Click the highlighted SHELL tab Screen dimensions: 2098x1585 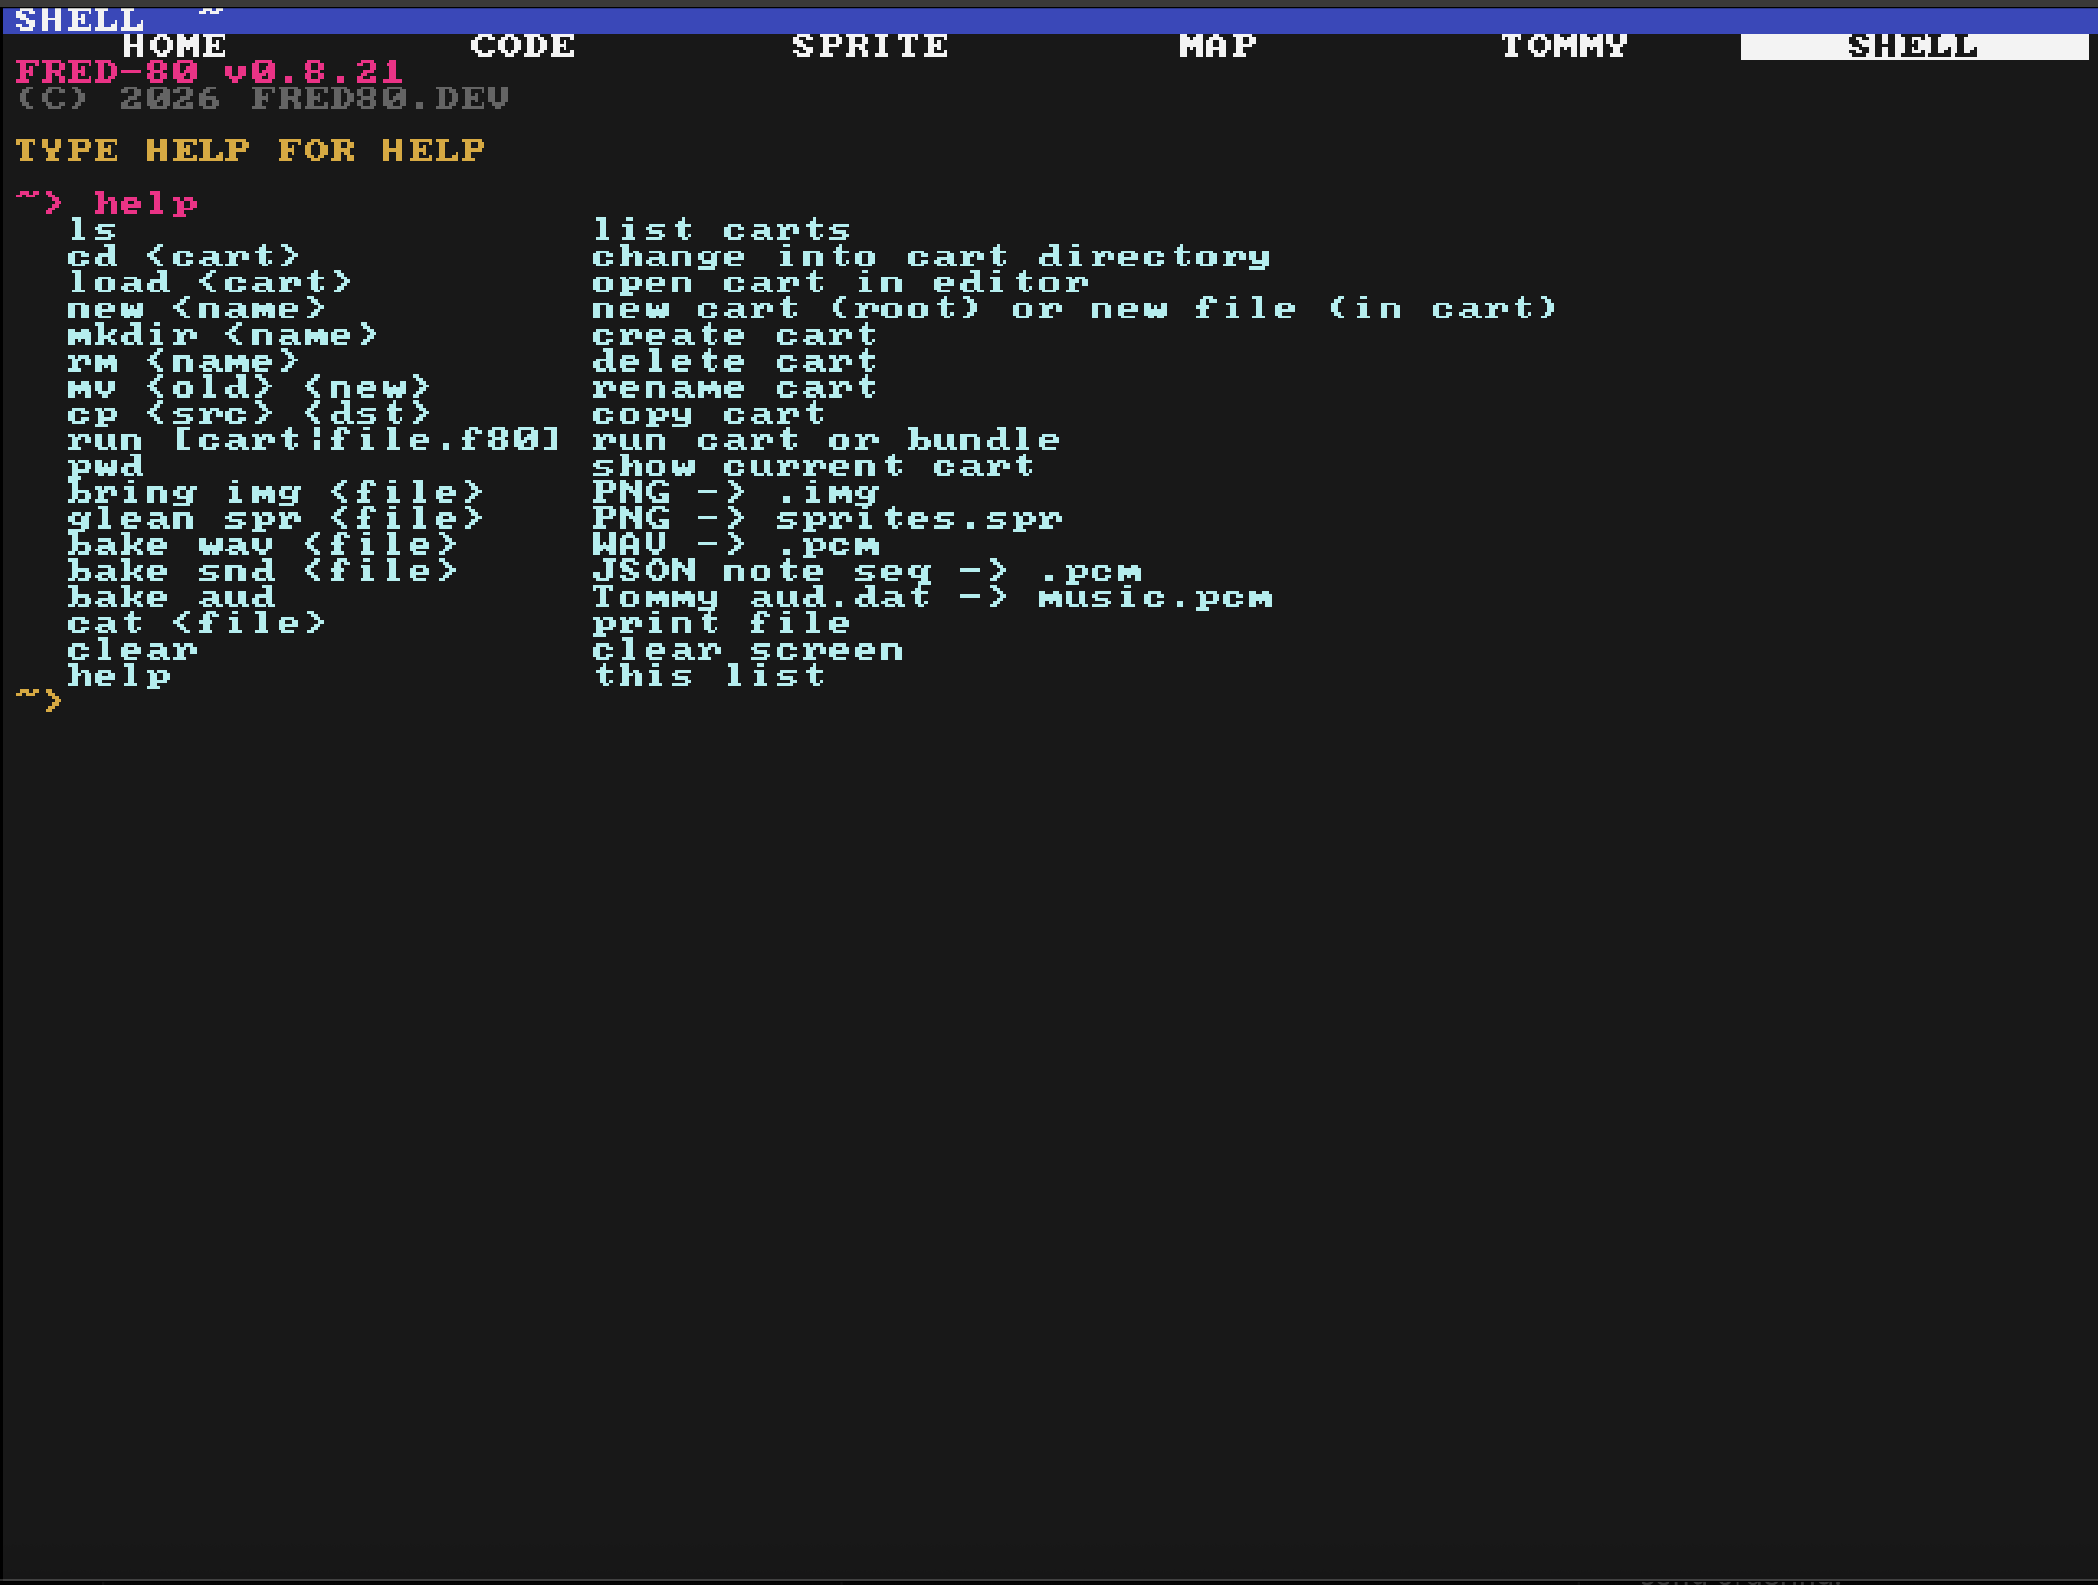1914,46
